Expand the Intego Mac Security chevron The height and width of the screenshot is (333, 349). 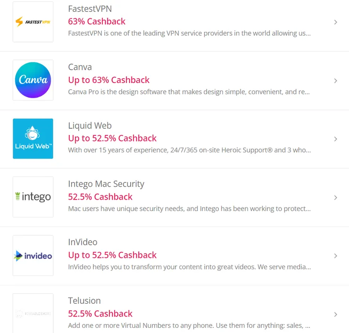pos(335,198)
